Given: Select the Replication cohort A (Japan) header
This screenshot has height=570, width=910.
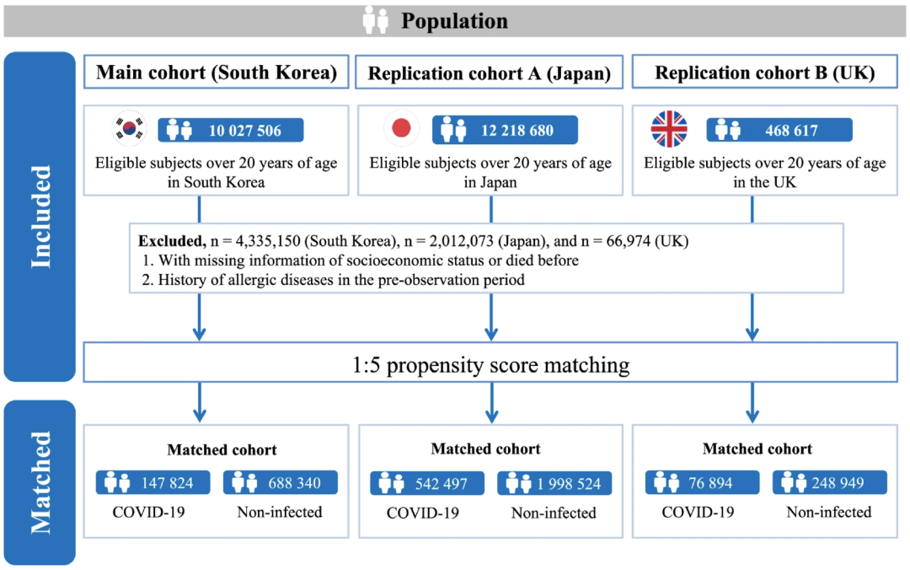Looking at the screenshot, I should tap(489, 73).
